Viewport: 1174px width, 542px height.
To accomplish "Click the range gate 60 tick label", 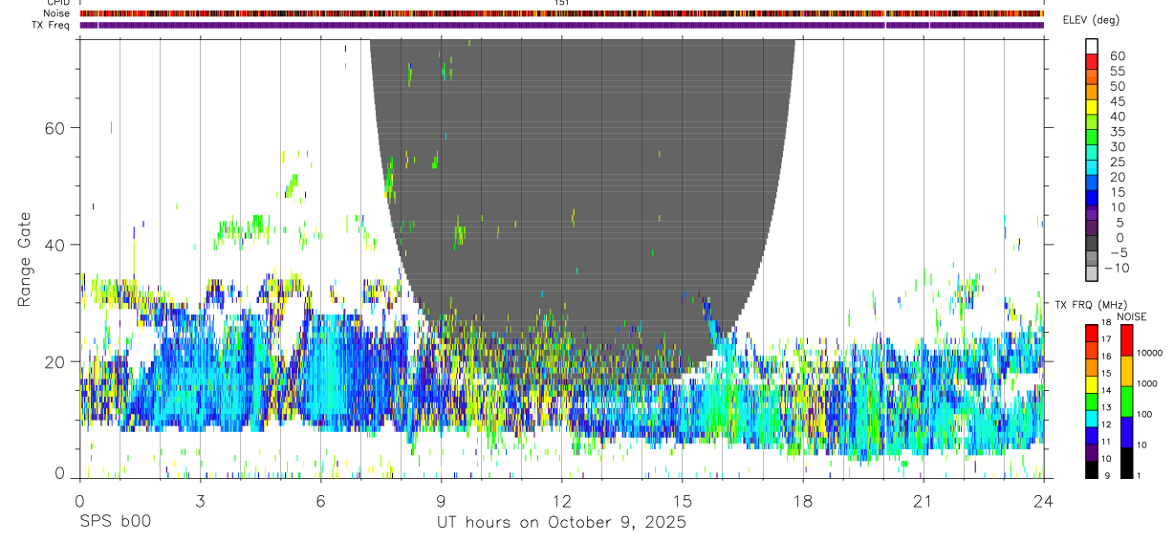I will point(53,127).
